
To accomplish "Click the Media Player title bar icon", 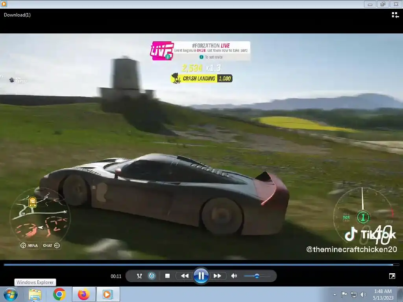I will pos(4,4).
